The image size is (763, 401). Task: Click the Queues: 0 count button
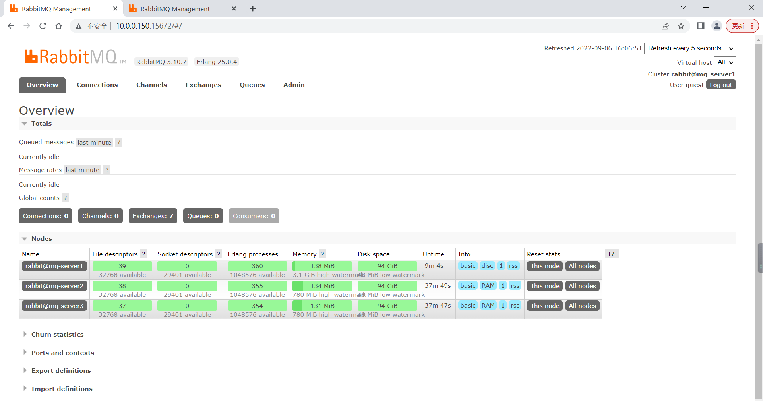pyautogui.click(x=203, y=216)
